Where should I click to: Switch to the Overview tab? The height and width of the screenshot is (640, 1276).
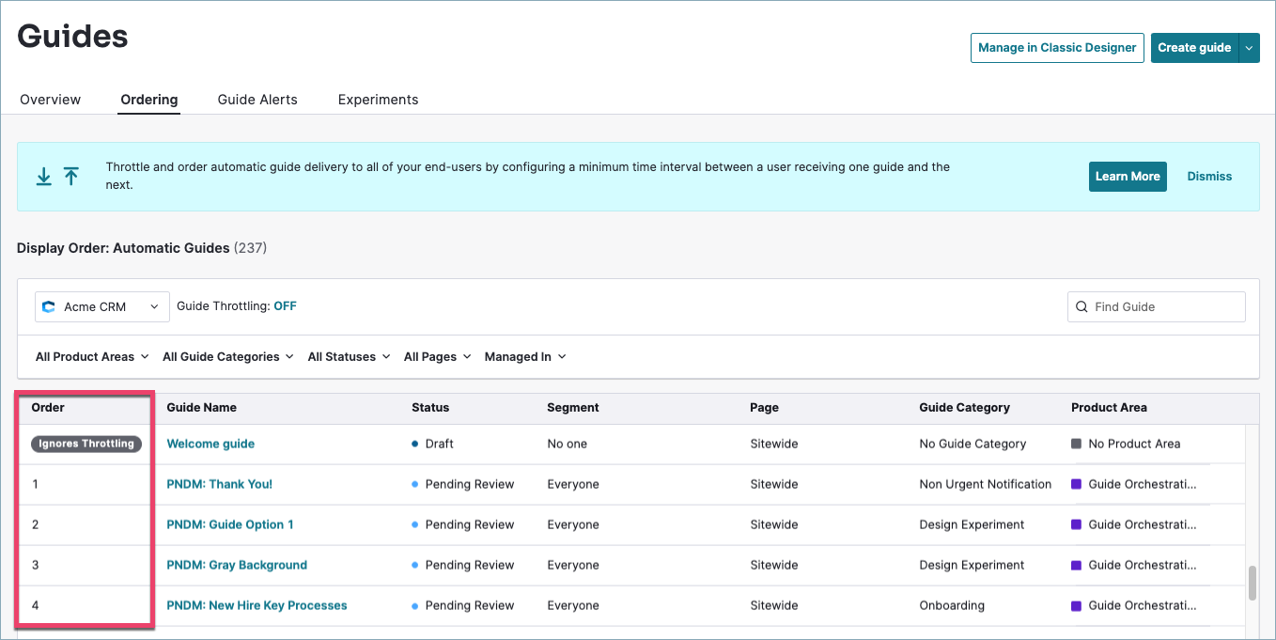pos(51,100)
